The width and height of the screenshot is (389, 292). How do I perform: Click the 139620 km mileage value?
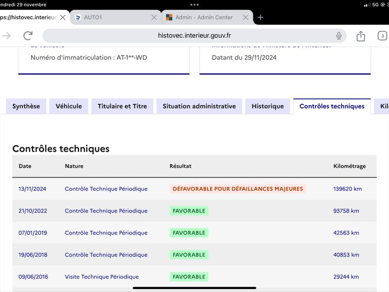point(347,189)
